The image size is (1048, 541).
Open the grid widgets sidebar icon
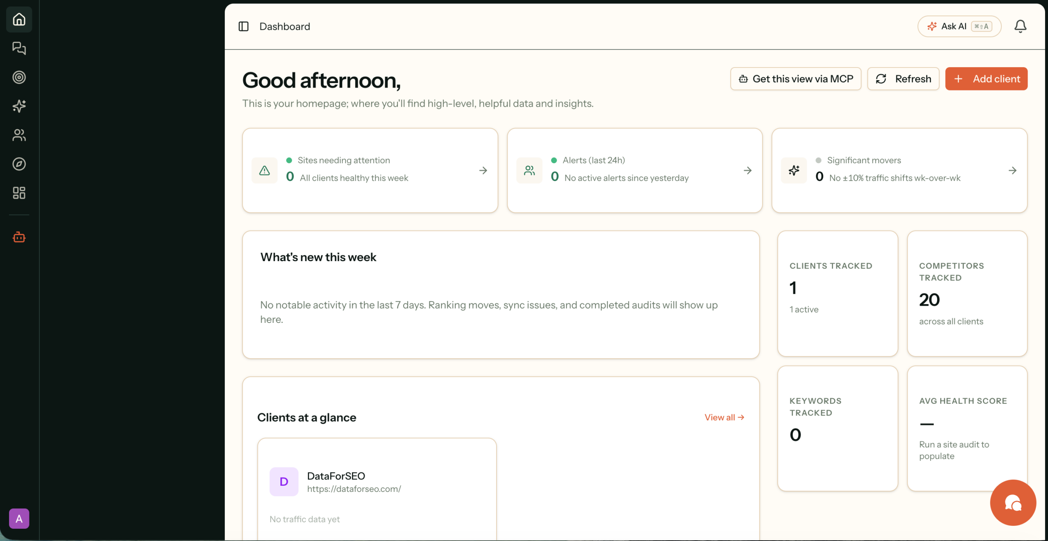19,193
